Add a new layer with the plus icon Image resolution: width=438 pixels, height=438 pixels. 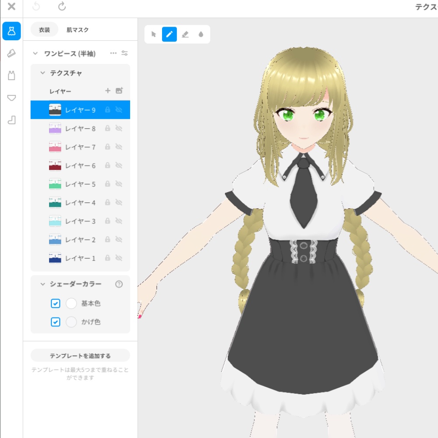[x=108, y=91]
